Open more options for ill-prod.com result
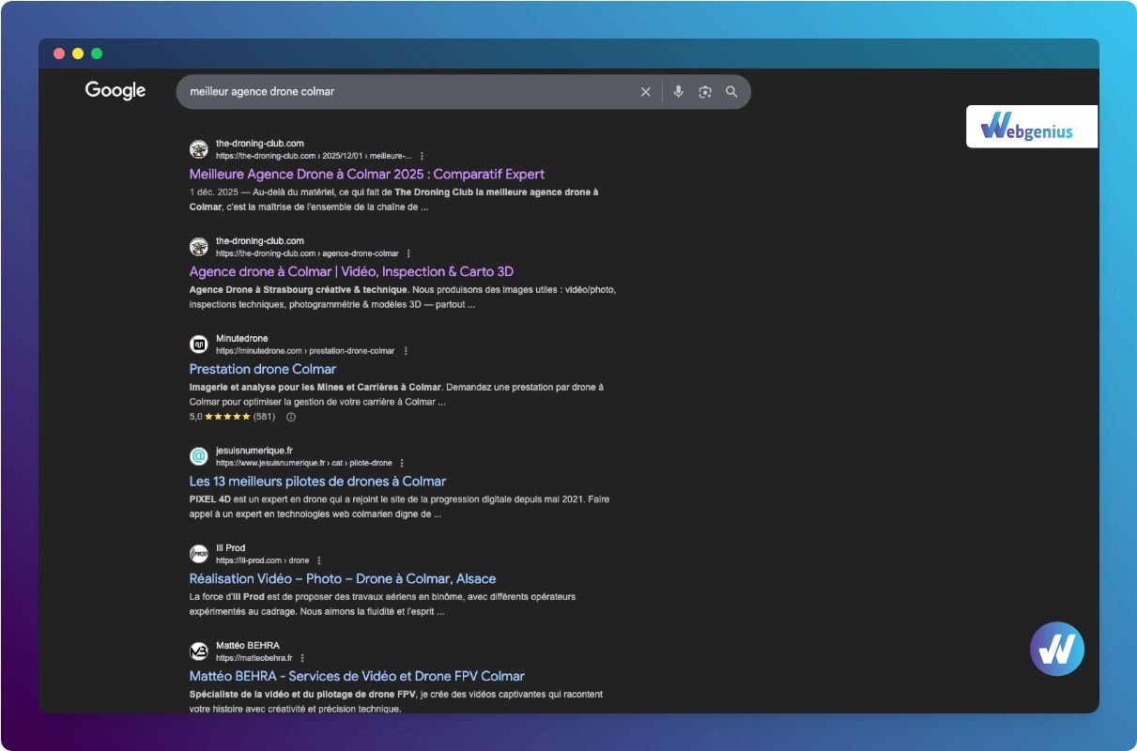Viewport: 1137px width, 751px height. pos(319,560)
